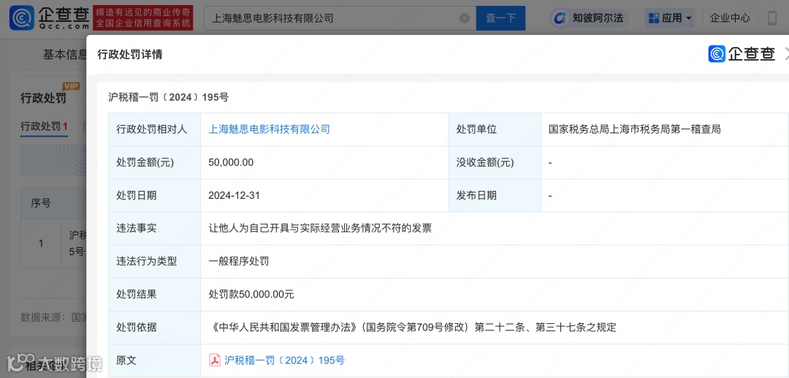Click the 查一下 search button

coord(500,18)
